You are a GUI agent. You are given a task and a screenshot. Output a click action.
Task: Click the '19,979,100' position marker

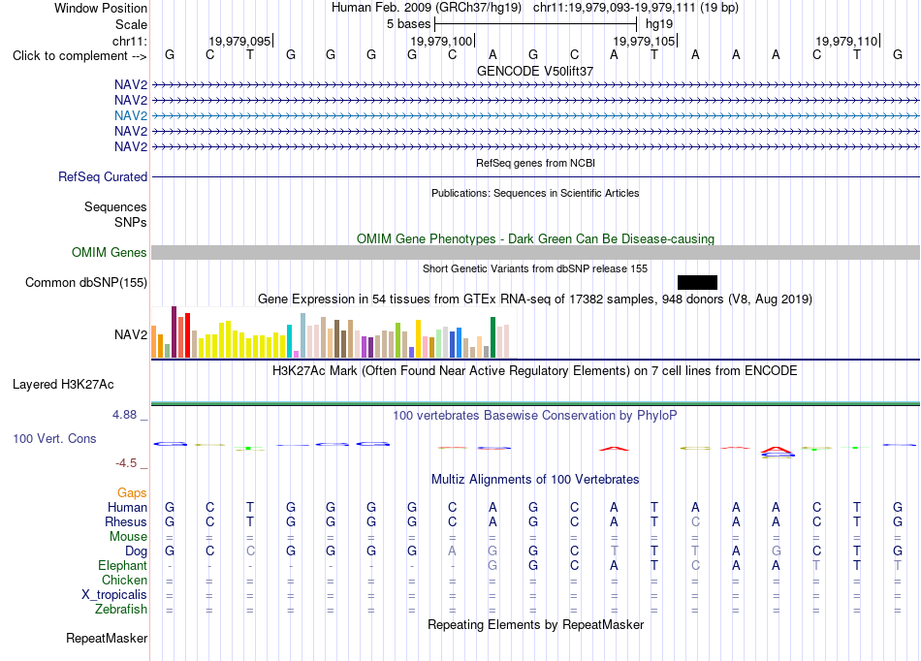[x=441, y=41]
